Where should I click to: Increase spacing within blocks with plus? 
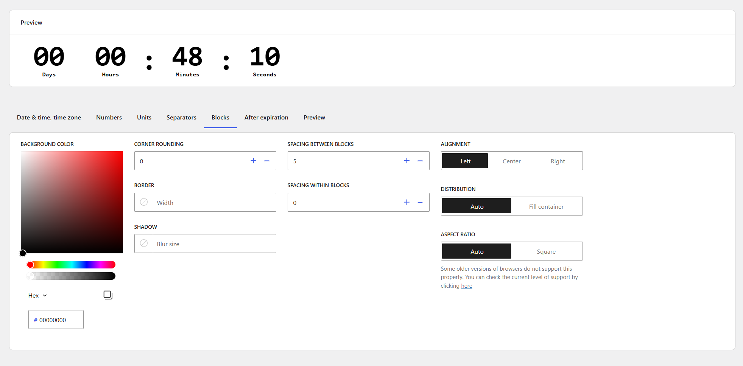[407, 202]
